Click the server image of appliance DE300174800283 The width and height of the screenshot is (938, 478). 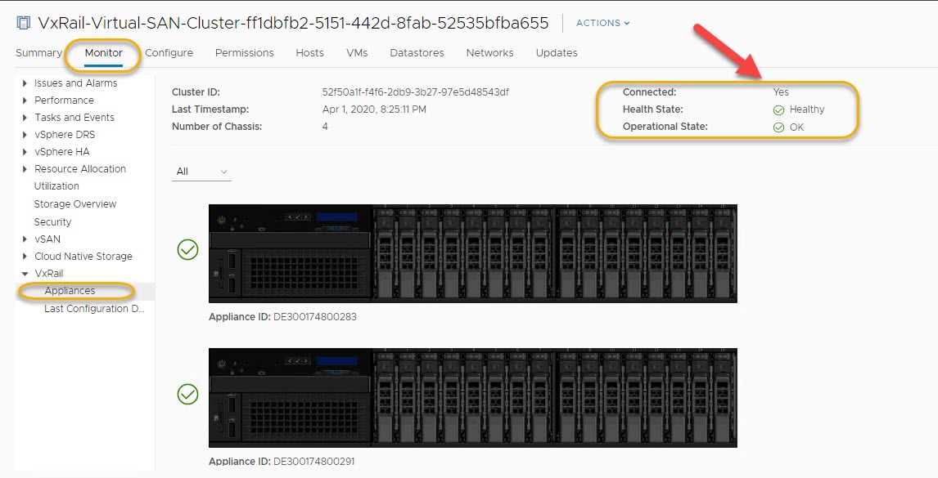pos(472,253)
